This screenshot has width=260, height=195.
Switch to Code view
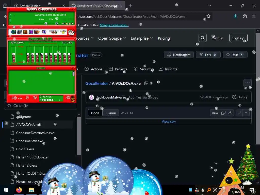point(95,113)
